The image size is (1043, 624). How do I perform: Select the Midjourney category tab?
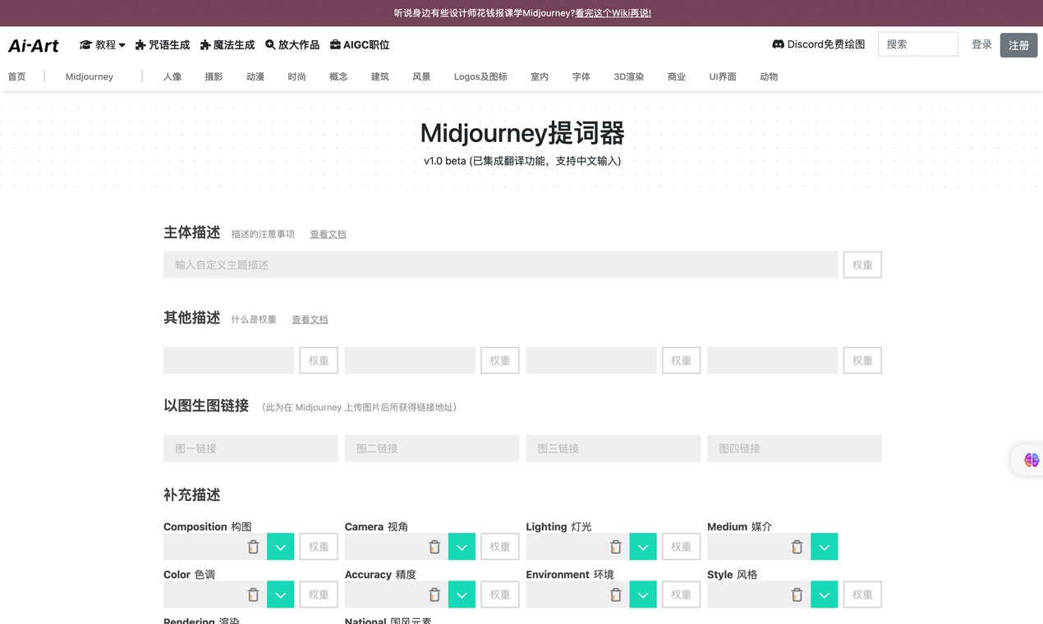click(90, 76)
